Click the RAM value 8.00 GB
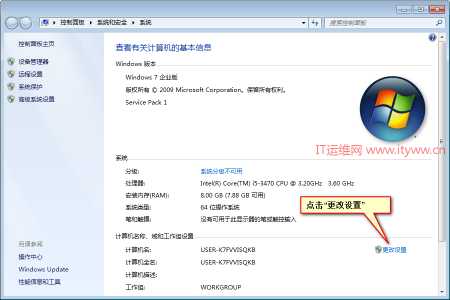This screenshot has height=300, width=450. click(232, 195)
